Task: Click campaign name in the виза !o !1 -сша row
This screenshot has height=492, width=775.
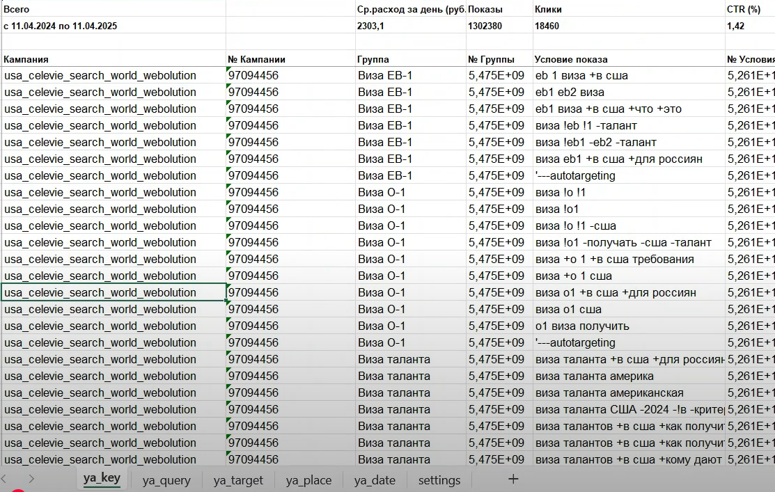Action: click(x=113, y=225)
